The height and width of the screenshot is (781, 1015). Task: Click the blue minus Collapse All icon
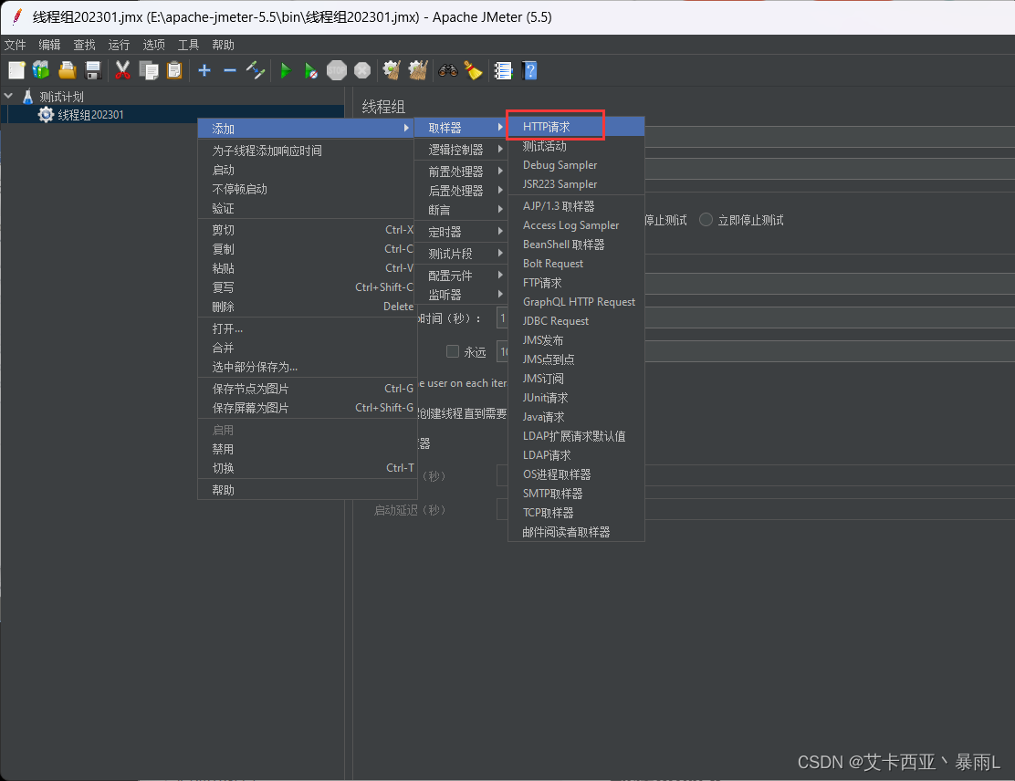230,70
